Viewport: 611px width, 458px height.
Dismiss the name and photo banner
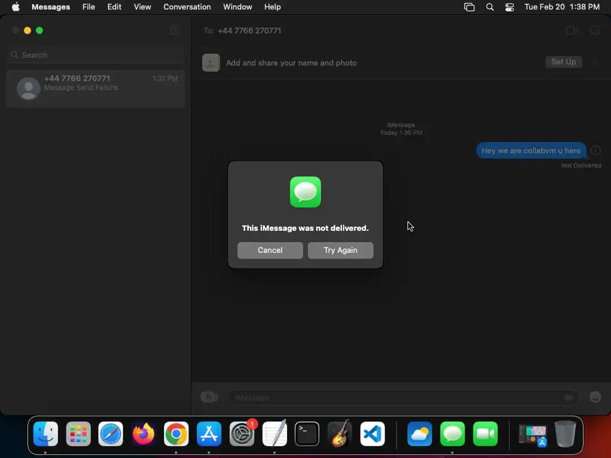pos(594,62)
